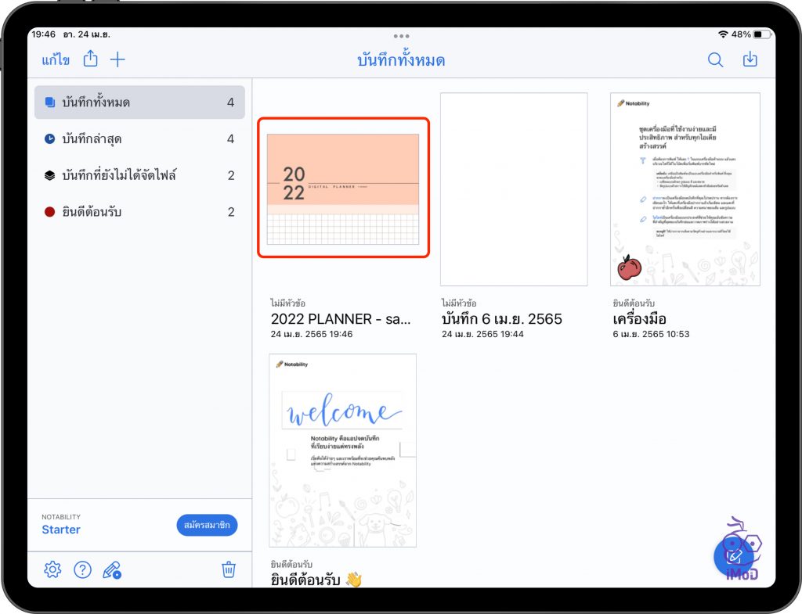The height and width of the screenshot is (614, 802).
Task: Tap the pencil themes icon in sidebar footer
Action: (x=112, y=569)
